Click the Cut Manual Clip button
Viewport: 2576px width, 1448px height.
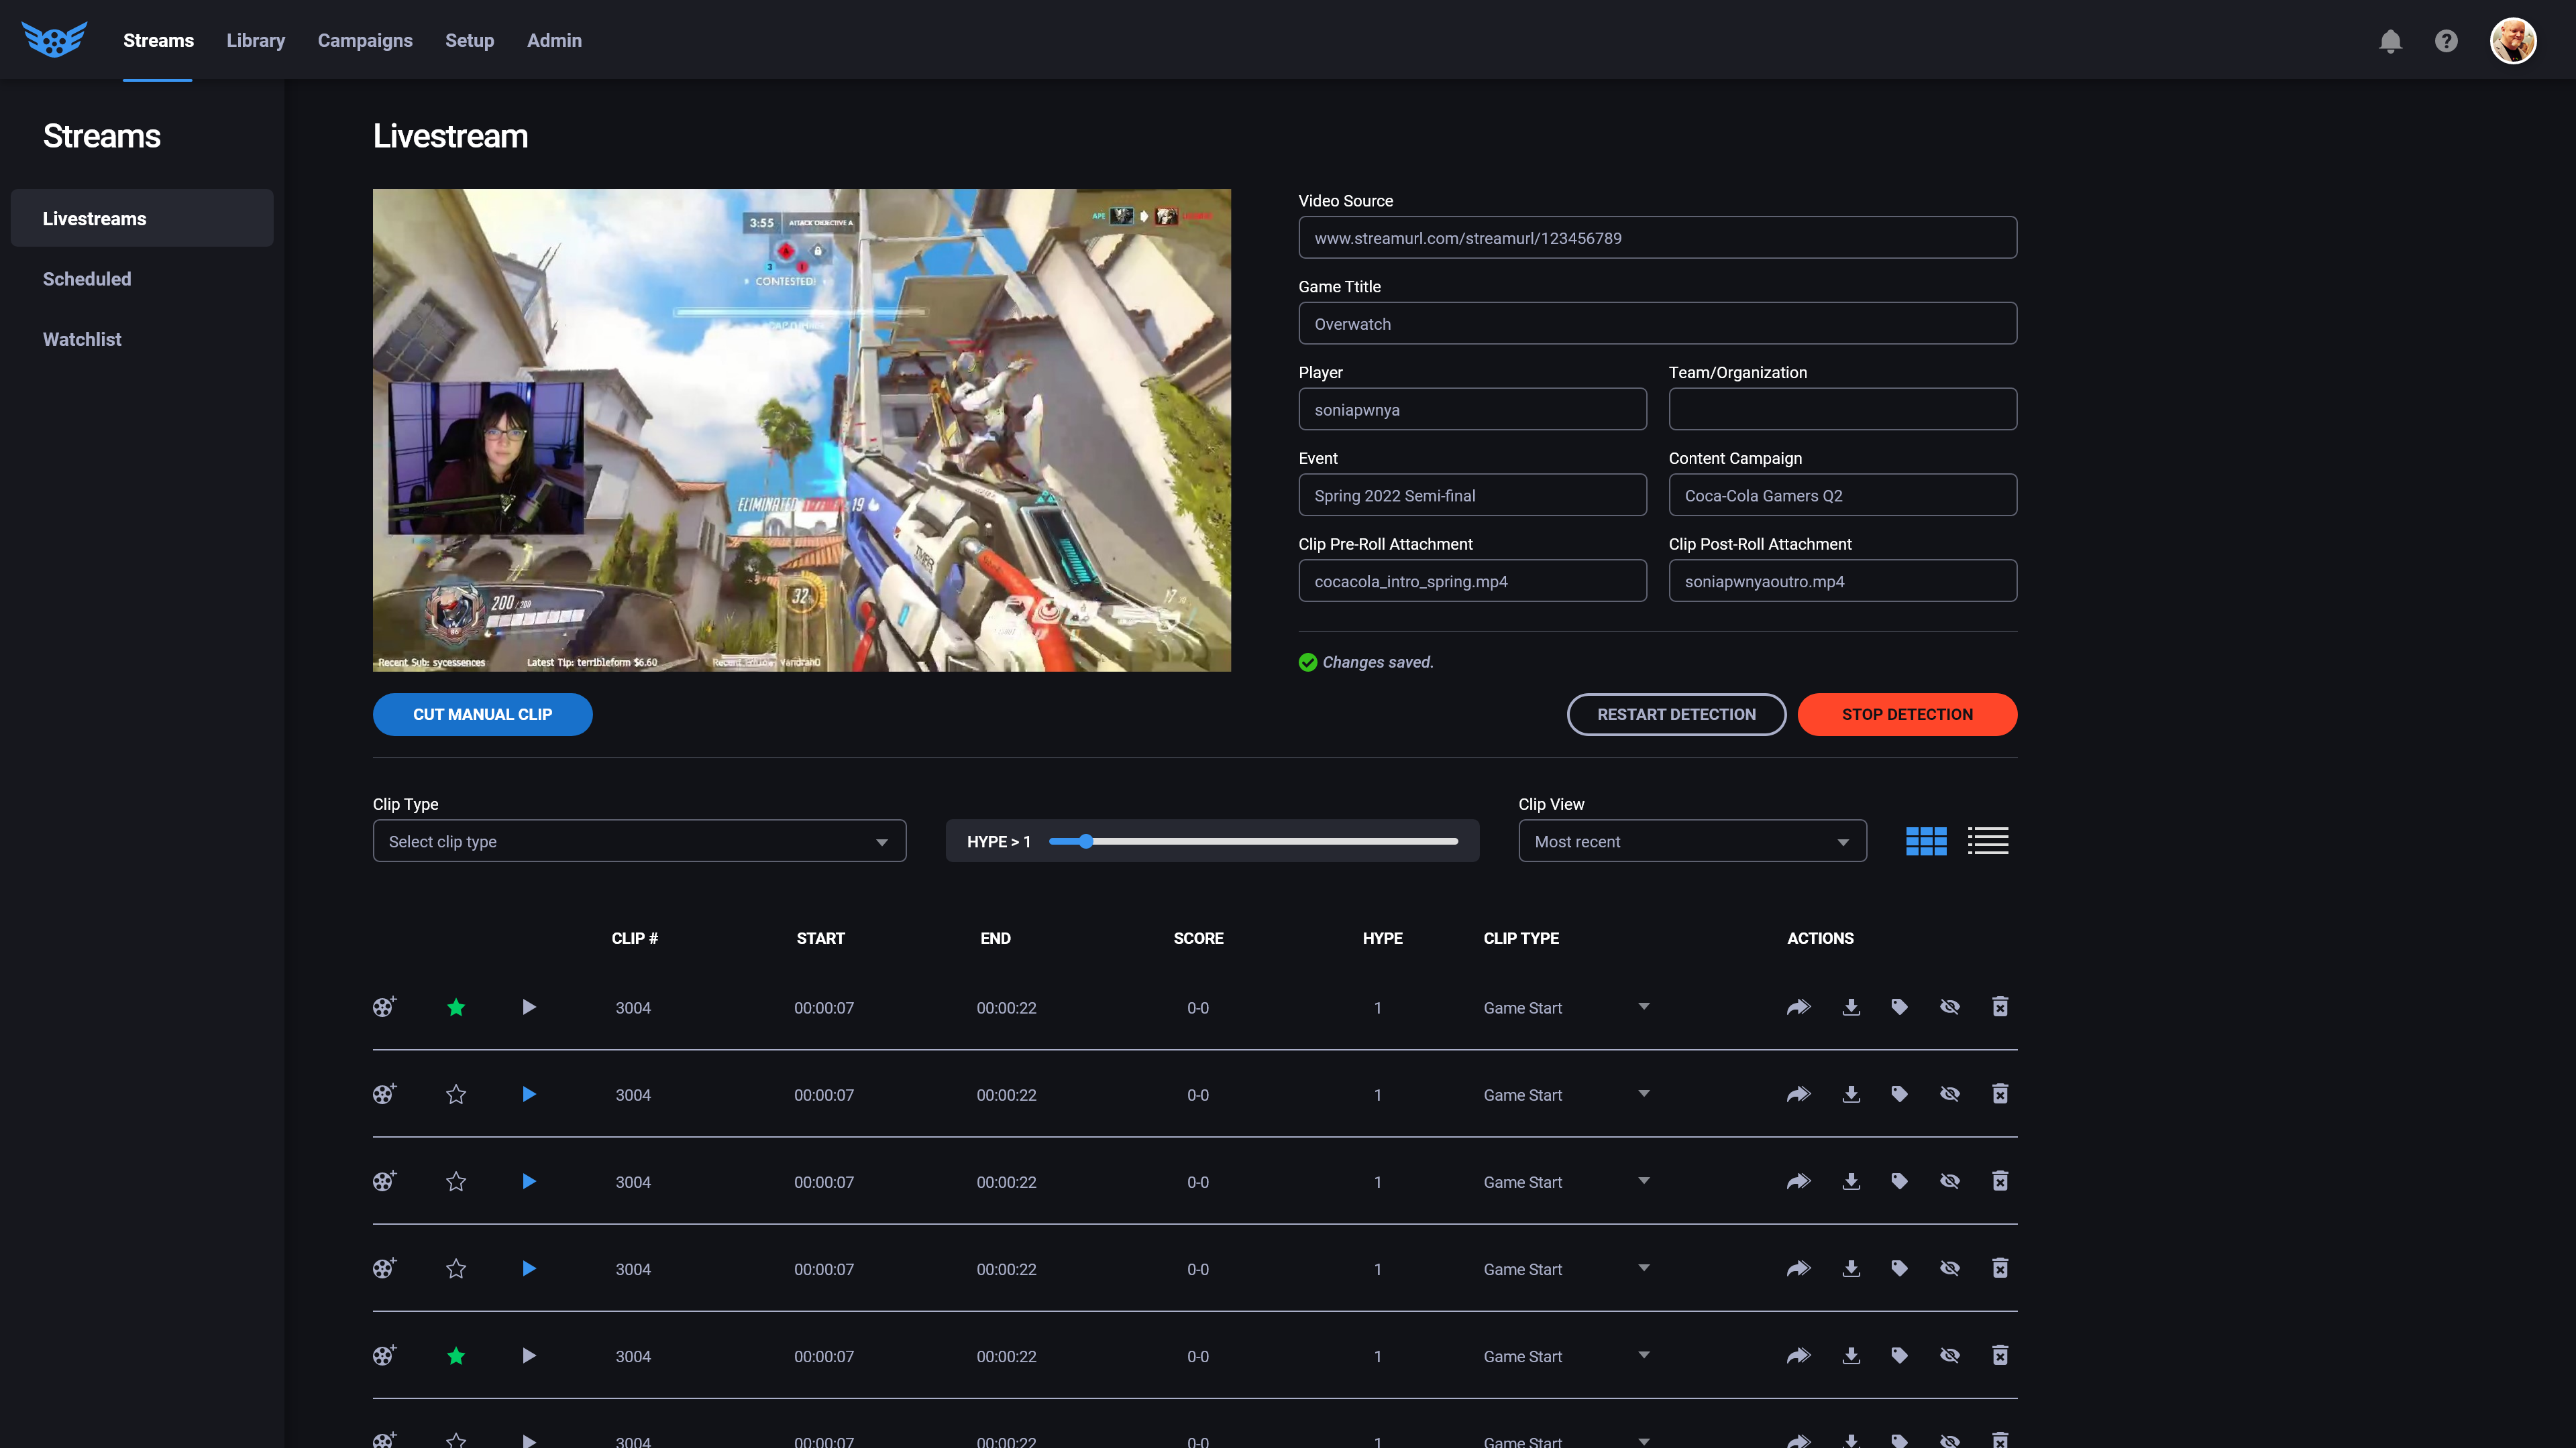tap(482, 715)
